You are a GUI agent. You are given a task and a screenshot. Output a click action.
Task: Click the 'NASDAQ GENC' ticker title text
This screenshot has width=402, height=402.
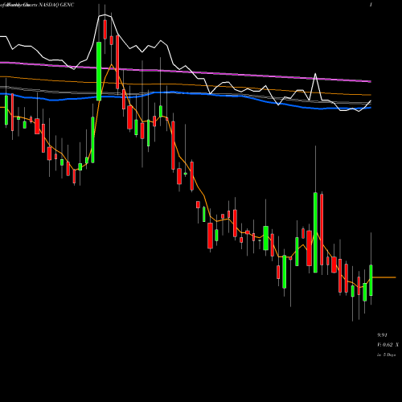coord(56,5)
